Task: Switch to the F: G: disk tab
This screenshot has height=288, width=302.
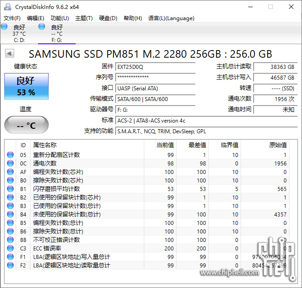Action: click(57, 34)
